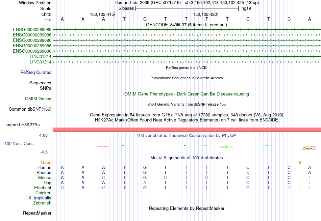The width and height of the screenshot is (321, 221).
Task: Click the orange Gaps row label
Action: [x=46, y=163]
